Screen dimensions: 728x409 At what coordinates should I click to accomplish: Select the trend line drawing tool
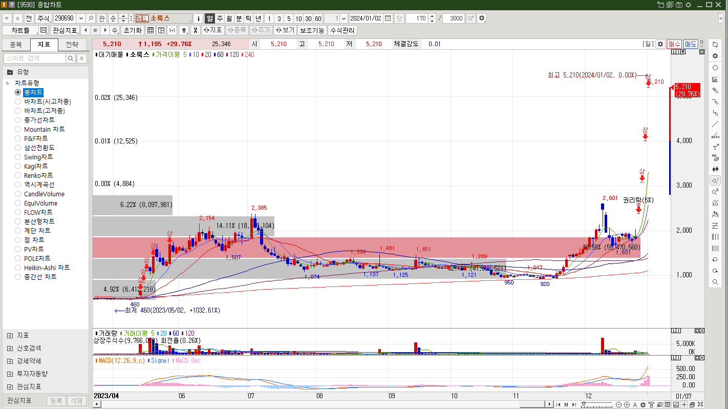point(715,124)
